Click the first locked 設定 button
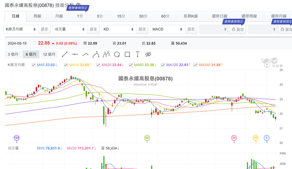292x169 pixels. pyautogui.click(x=238, y=29)
